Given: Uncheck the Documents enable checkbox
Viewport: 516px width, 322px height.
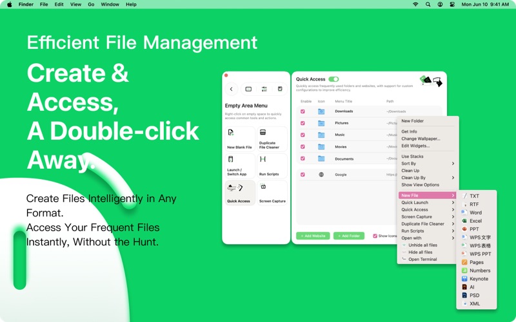Looking at the screenshot, I should point(303,158).
